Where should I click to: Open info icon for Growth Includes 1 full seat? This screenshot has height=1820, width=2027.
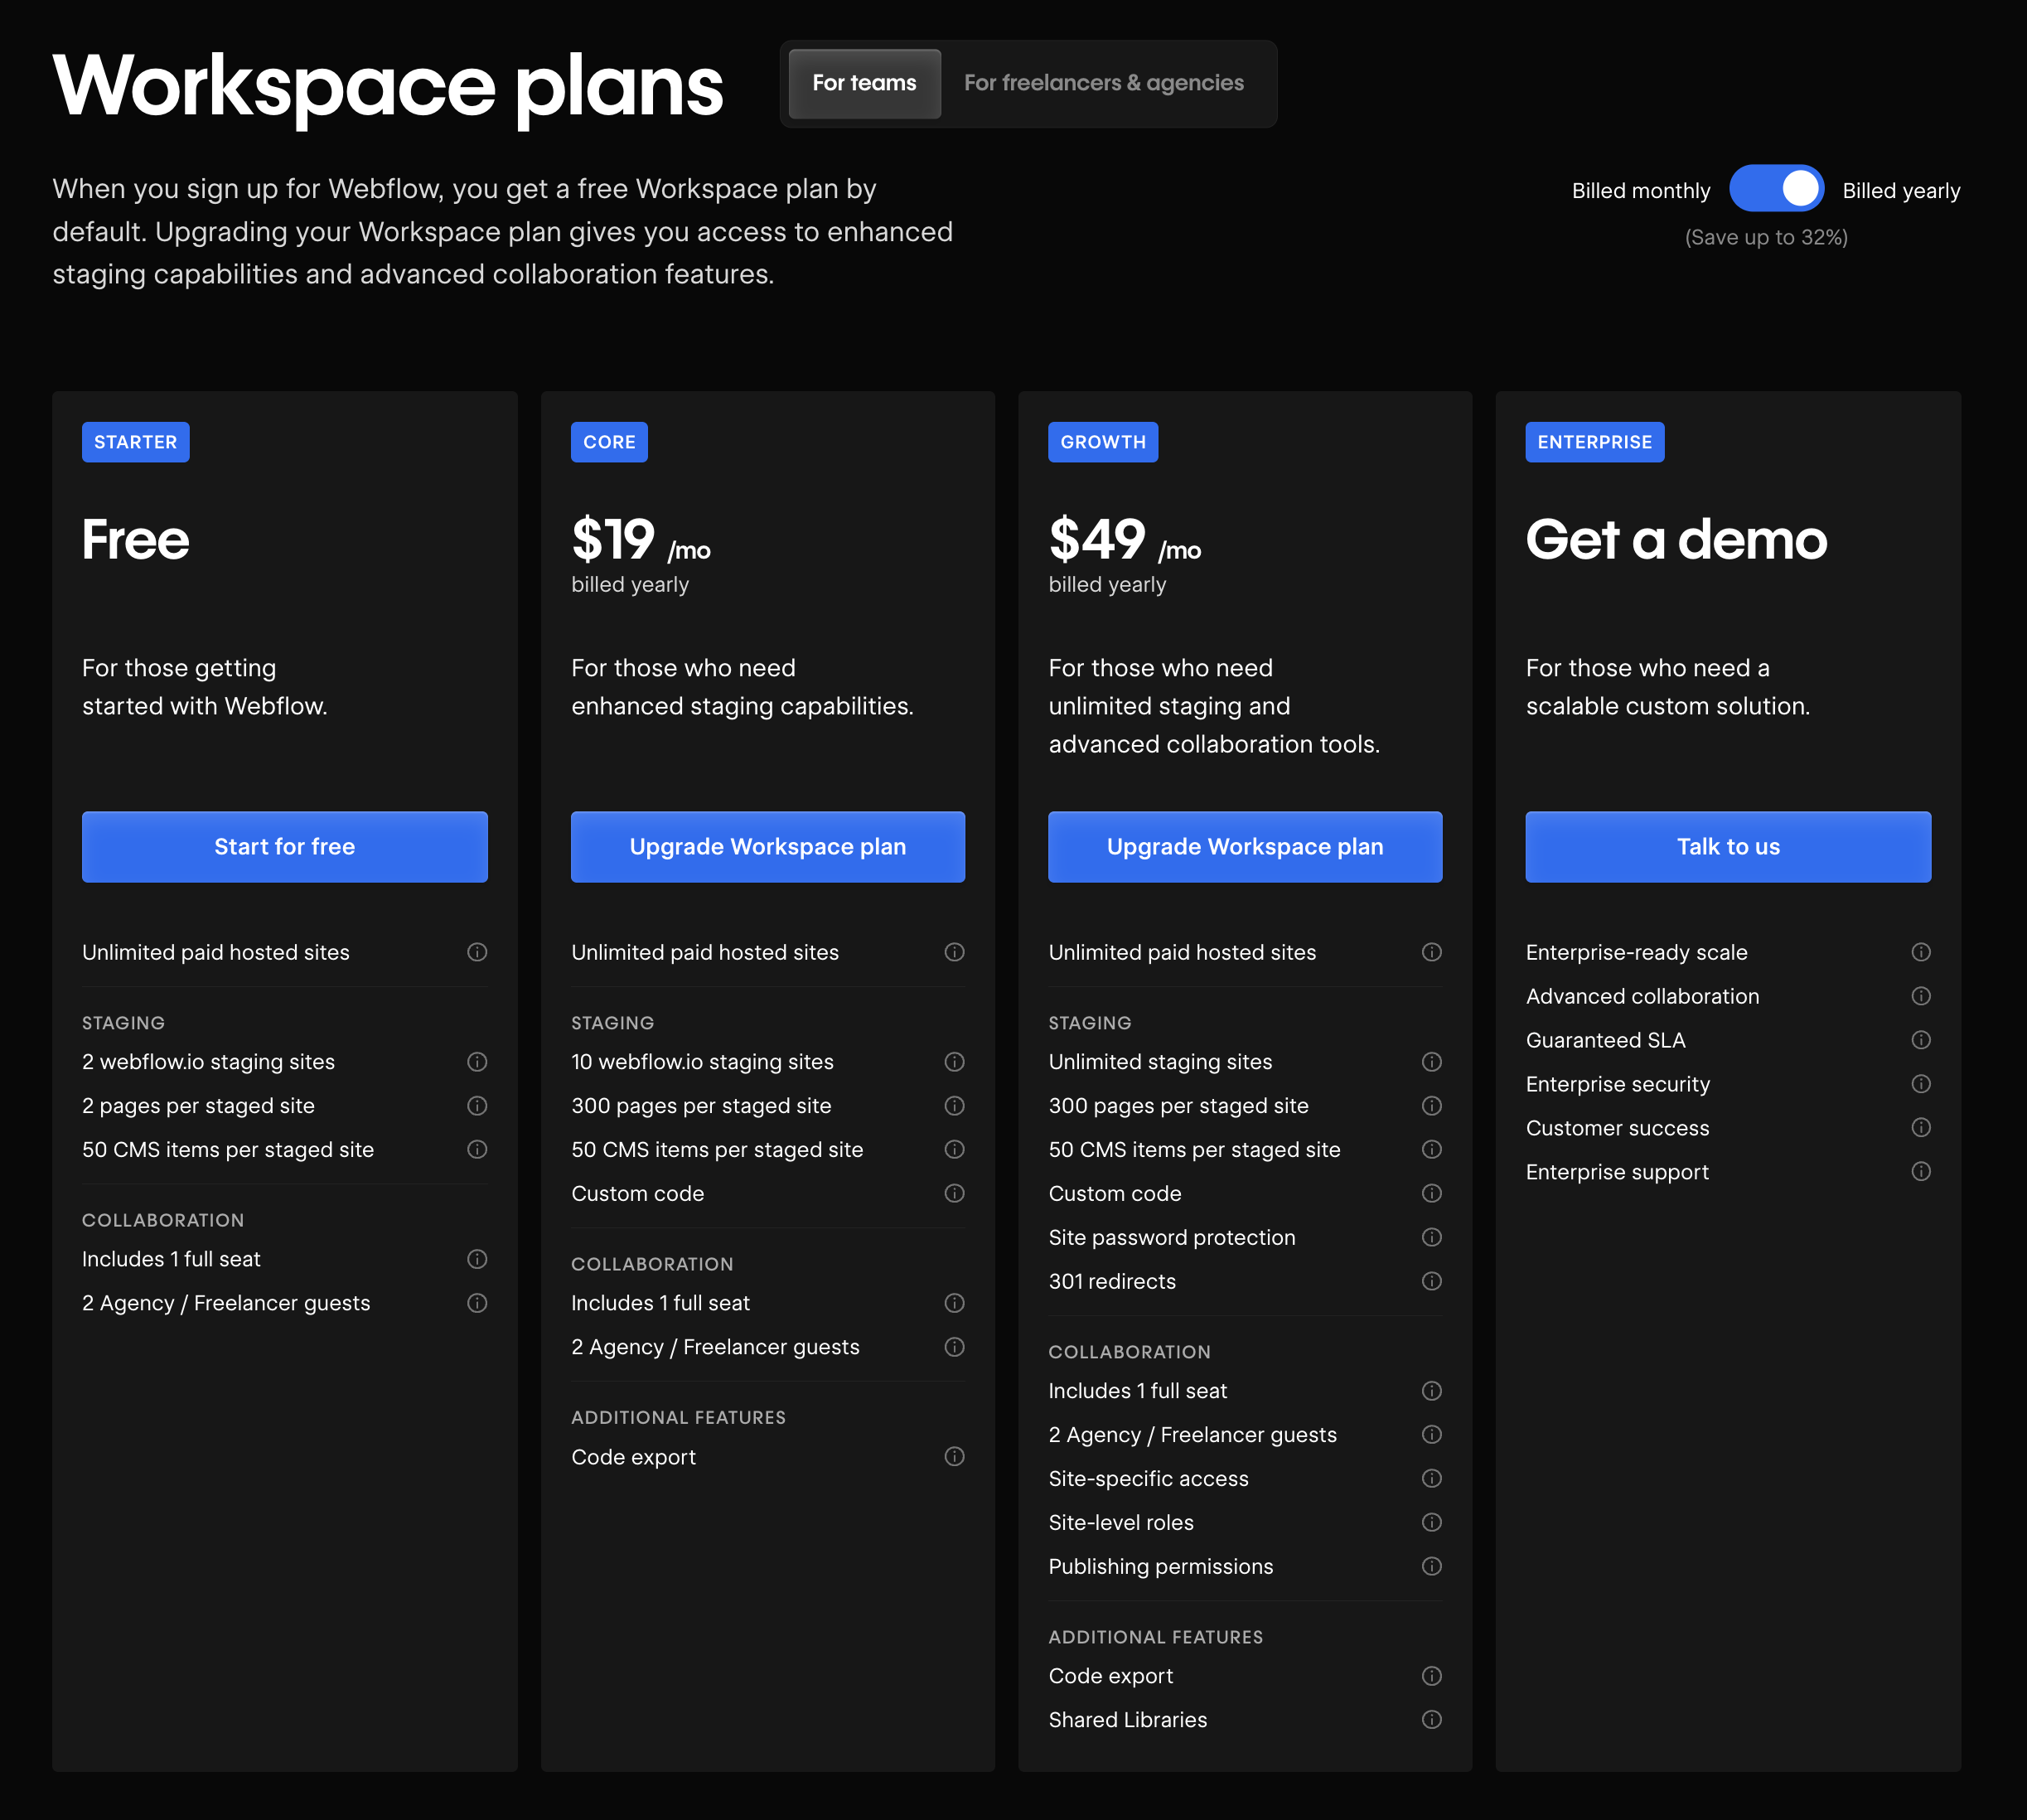click(1432, 1391)
